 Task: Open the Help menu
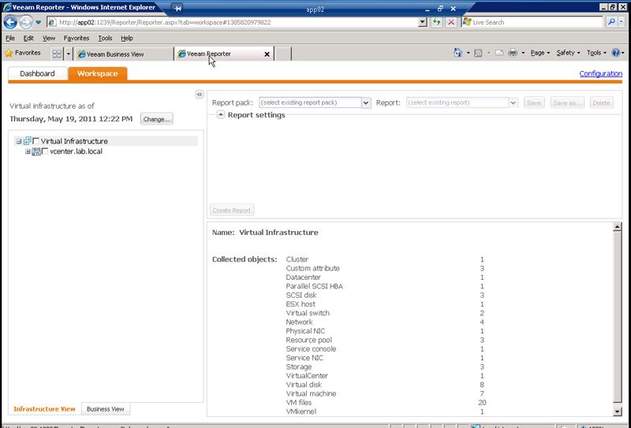127,38
